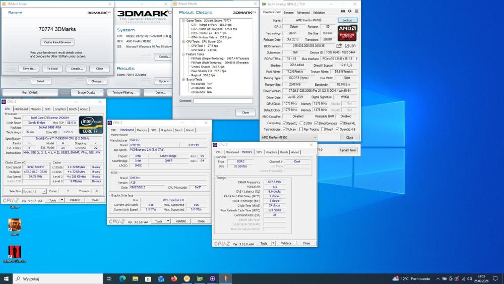Click the Wyszukaj taskbar search box
Screen dimensions: 504x284
[58, 278]
